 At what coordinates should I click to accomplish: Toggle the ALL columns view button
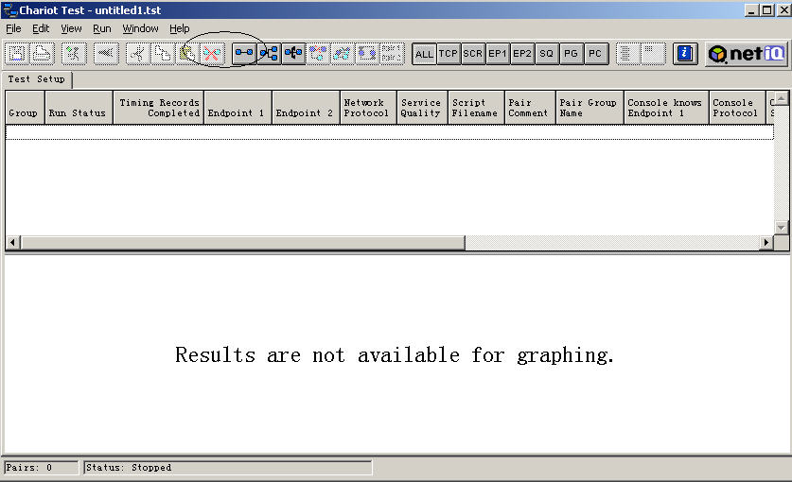click(424, 54)
